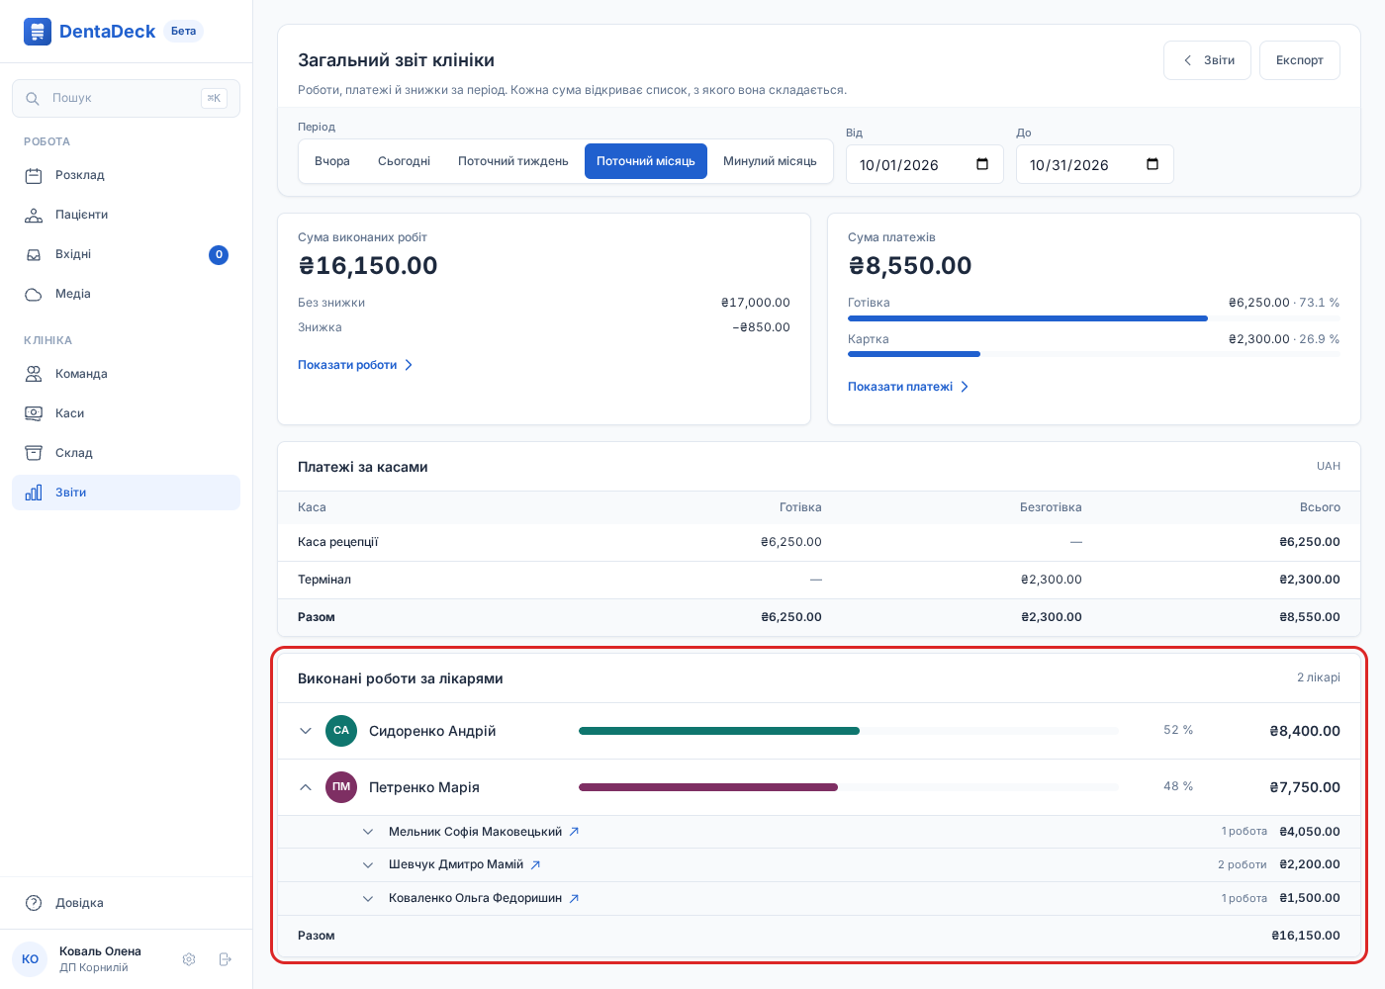
Task: Select the Сьогодні period
Action: click(x=404, y=161)
